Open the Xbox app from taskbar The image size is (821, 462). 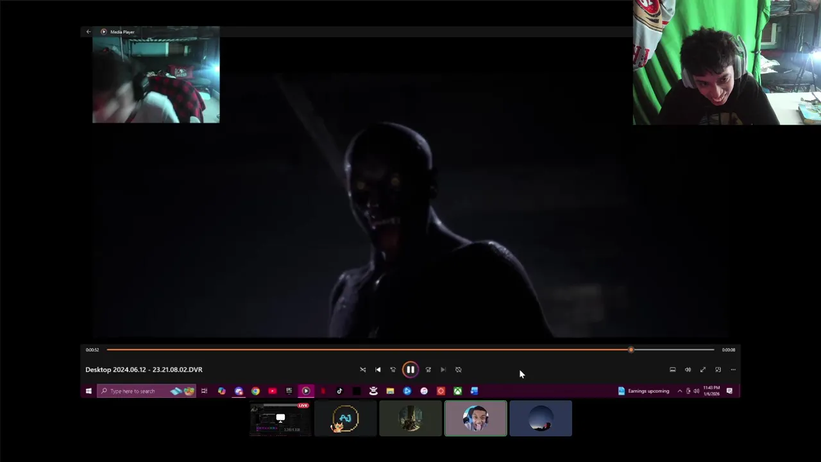[457, 391]
